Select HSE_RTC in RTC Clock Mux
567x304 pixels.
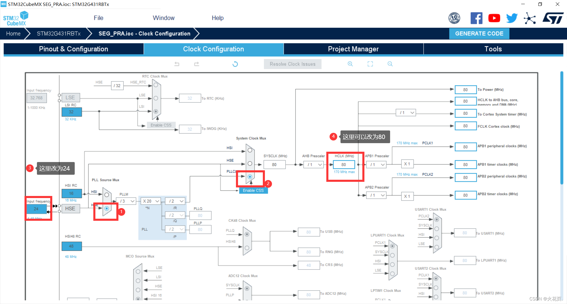tap(156, 85)
